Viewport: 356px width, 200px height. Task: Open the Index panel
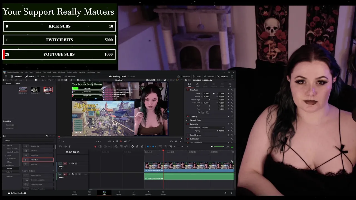coord(41,76)
